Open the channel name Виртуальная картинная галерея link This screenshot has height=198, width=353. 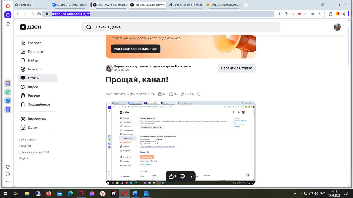[153, 66]
